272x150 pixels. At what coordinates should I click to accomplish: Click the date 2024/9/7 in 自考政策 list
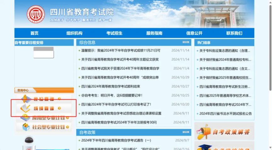coord(182,140)
